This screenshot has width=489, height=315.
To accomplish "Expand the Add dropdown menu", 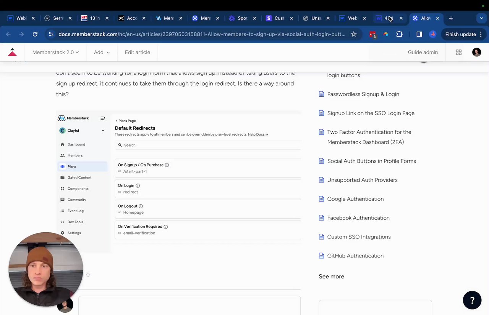I will (102, 52).
